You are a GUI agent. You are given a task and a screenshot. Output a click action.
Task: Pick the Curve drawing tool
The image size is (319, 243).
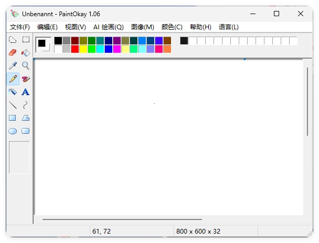tap(25, 105)
